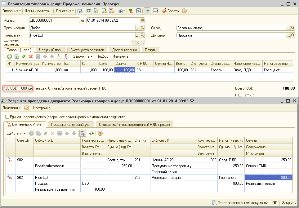Screen dimensions: 299x208
Task: Delete the goods row with red X
Action: (31, 56)
